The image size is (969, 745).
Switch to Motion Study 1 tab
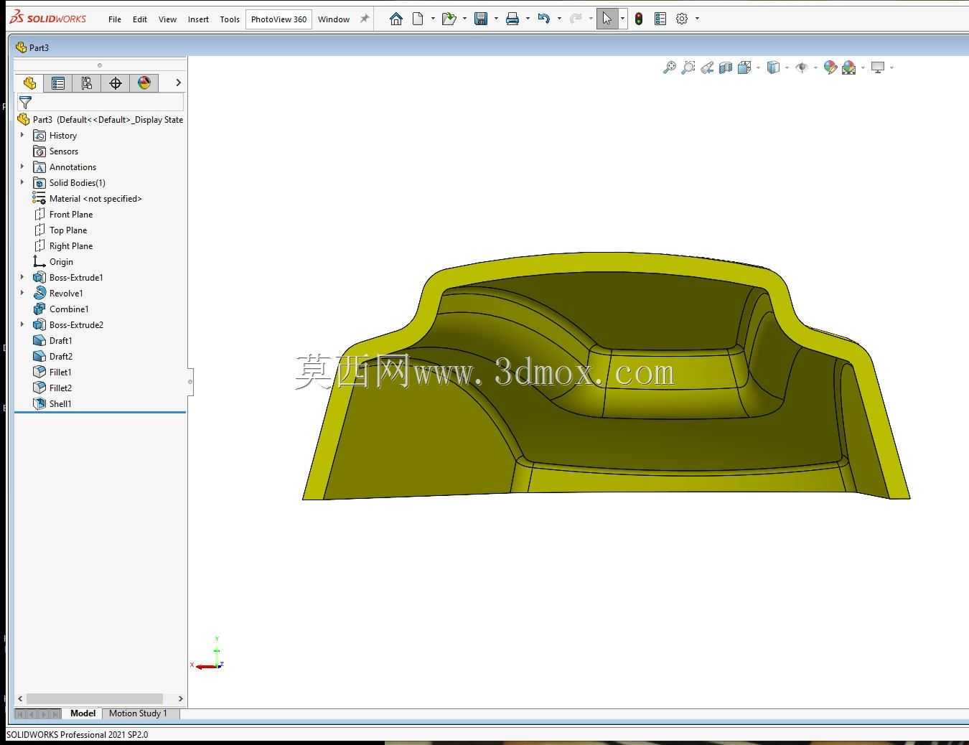click(x=138, y=713)
